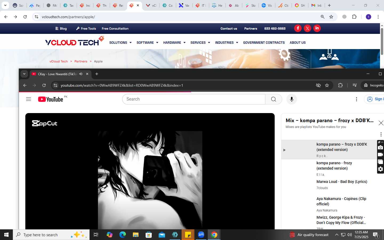
Task: Click the YouTube search magnifier button
Action: click(274, 99)
